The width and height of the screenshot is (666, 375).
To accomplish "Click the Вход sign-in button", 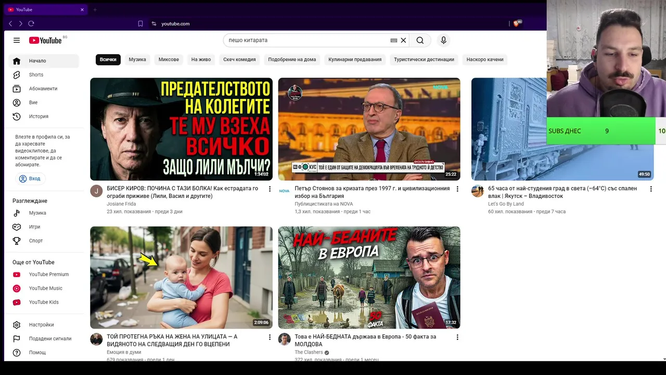I will tap(30, 179).
